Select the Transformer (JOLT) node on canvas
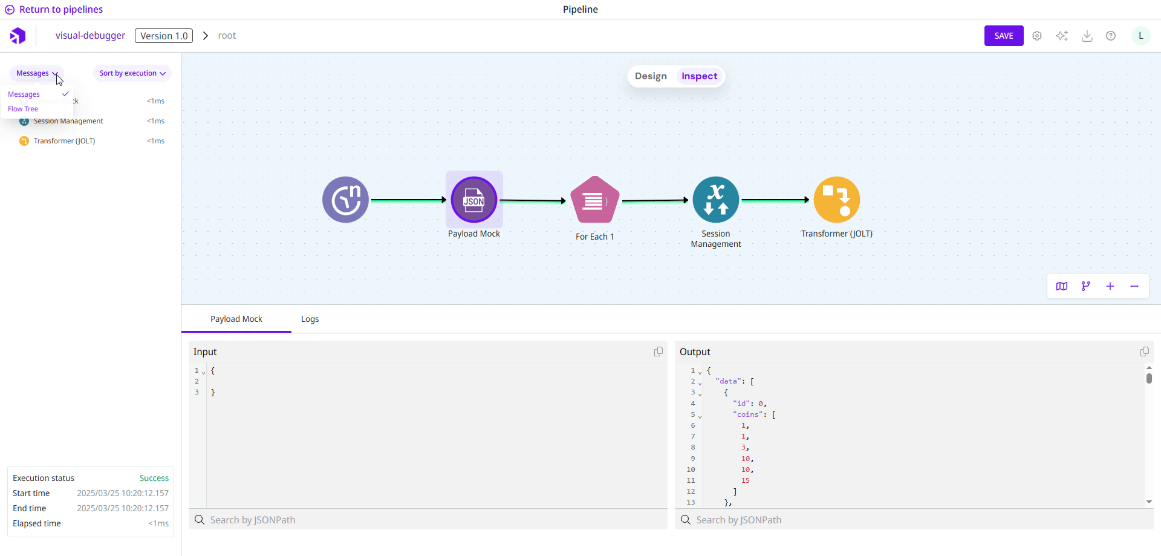 (x=836, y=200)
